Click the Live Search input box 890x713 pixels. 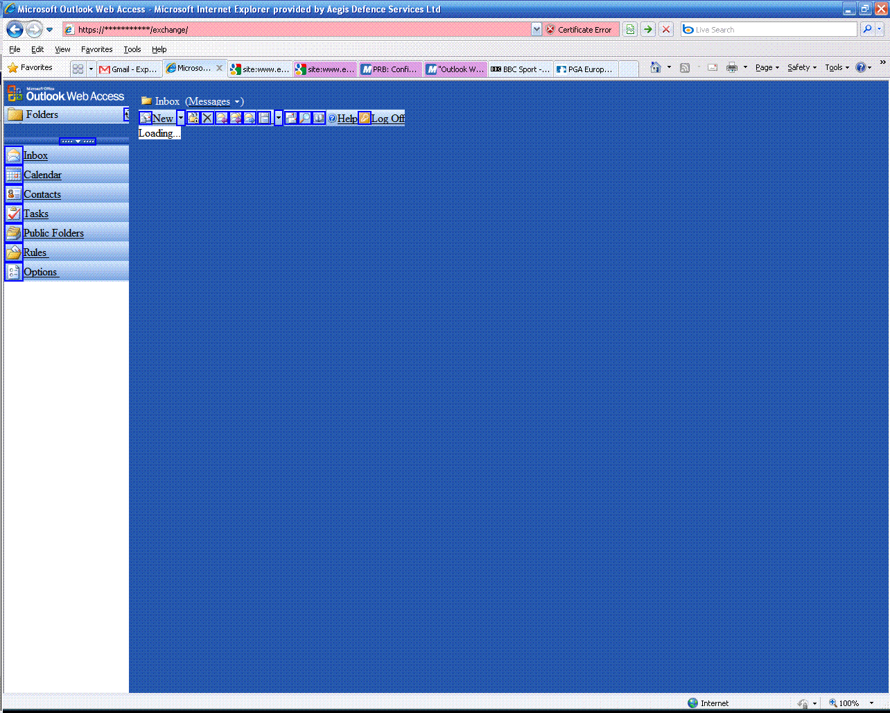coord(769,29)
